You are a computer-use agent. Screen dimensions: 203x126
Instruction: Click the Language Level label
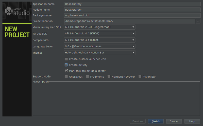coord(43,47)
